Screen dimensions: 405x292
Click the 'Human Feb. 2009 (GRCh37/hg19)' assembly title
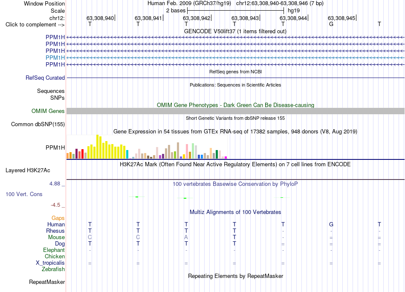pos(189,3)
